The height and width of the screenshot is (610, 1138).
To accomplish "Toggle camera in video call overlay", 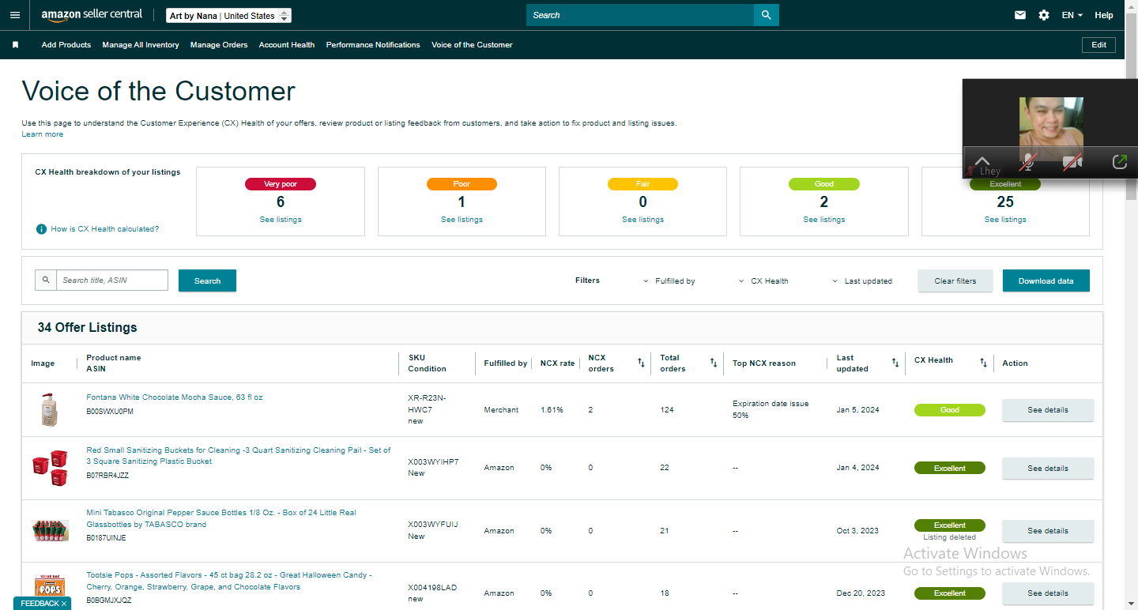I will point(1072,163).
